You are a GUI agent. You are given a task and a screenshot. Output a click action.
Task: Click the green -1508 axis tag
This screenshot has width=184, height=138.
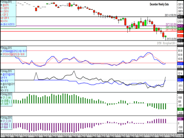[x=180, y=109]
